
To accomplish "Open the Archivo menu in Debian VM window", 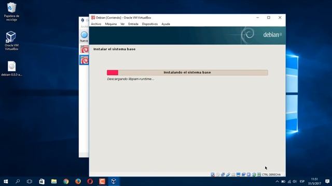I will [96, 24].
